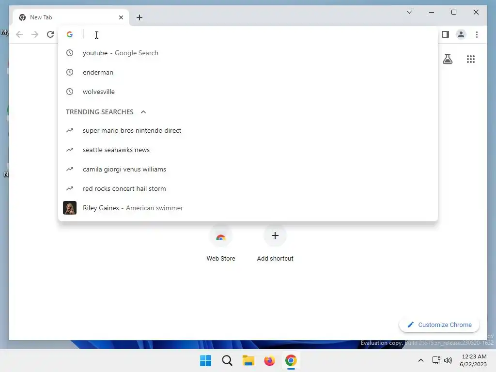Open the tab search chevron

[409, 12]
